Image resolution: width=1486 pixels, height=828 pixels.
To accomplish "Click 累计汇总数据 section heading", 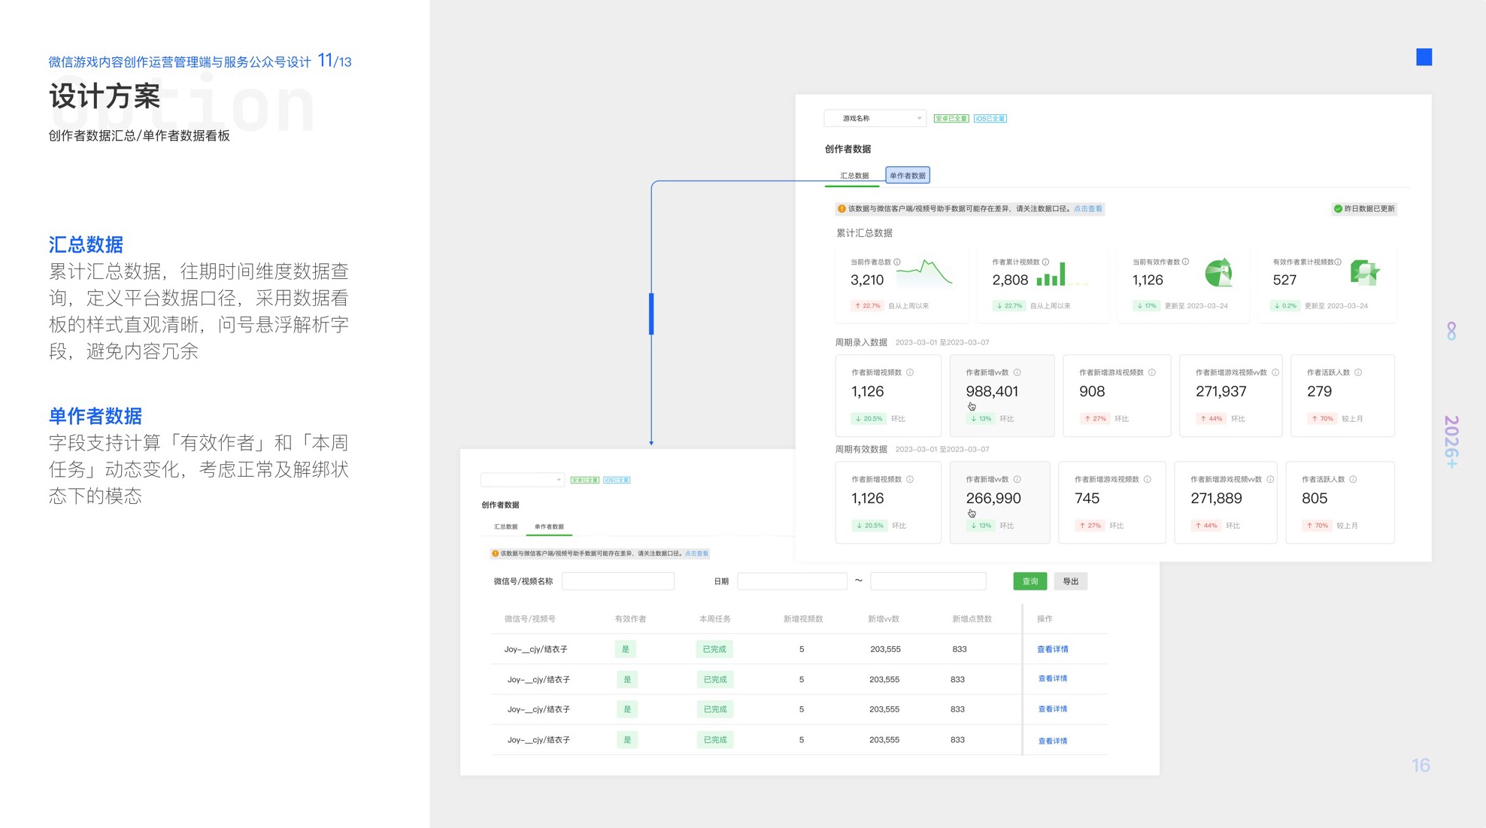I will click(864, 233).
